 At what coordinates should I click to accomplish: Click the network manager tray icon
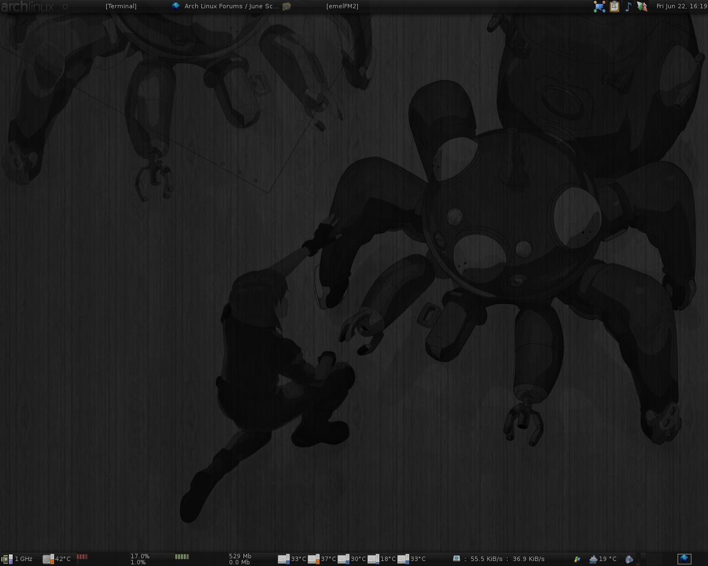click(x=600, y=7)
